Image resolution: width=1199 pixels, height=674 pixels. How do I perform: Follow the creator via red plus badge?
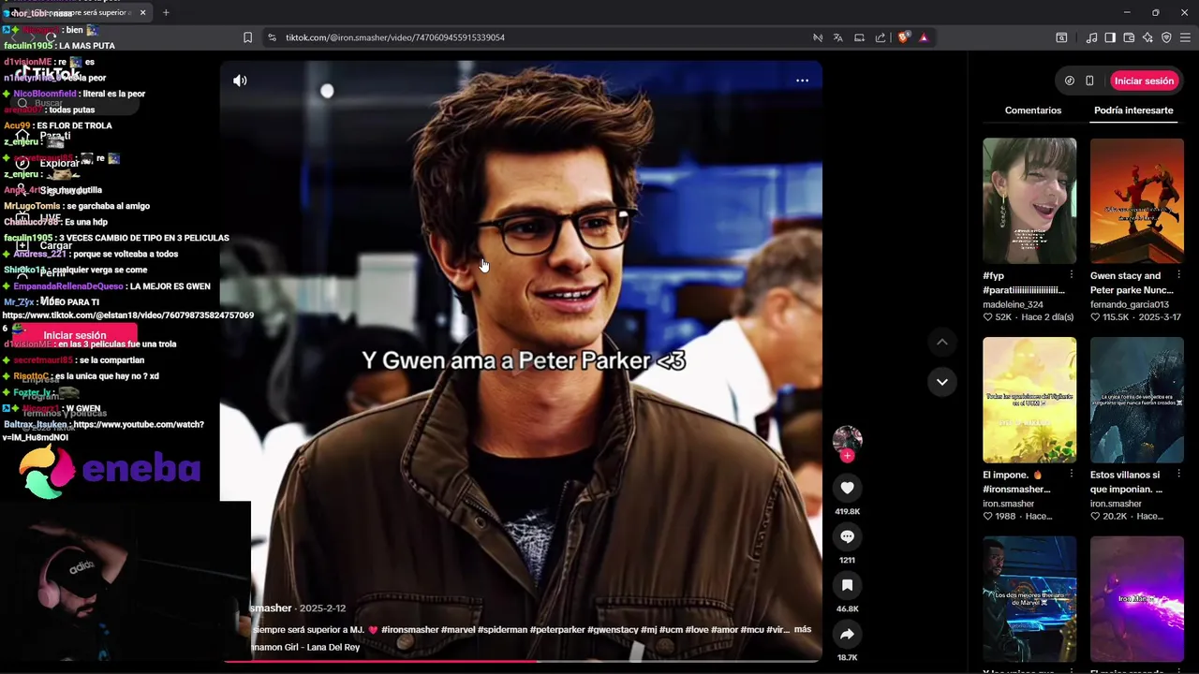847,456
